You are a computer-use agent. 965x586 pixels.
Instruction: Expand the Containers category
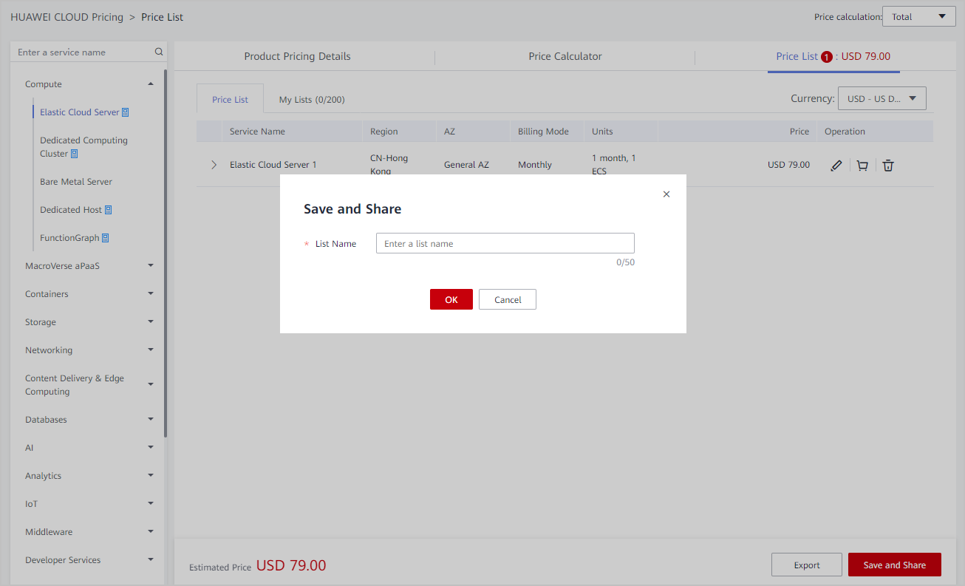click(151, 294)
